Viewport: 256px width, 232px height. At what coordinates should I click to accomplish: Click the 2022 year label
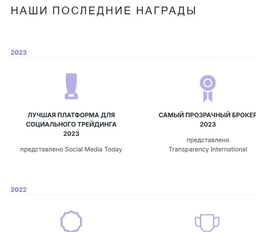[19, 190]
